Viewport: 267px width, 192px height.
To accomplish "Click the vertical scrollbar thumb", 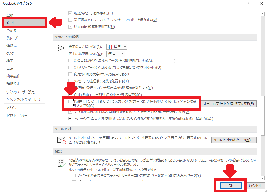I will 262,116.
